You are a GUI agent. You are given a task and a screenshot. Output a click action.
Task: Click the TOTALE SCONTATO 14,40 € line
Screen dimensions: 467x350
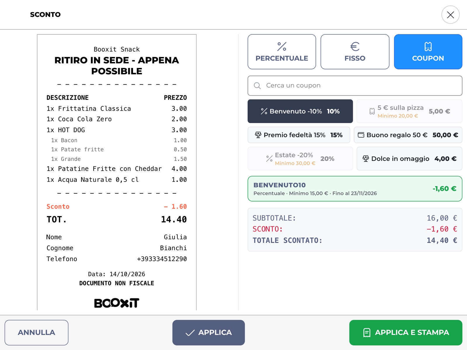355,240
